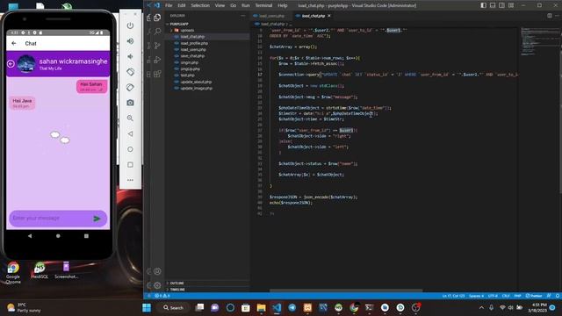Expand TIMELINE section in Explorer

click(x=207, y=290)
